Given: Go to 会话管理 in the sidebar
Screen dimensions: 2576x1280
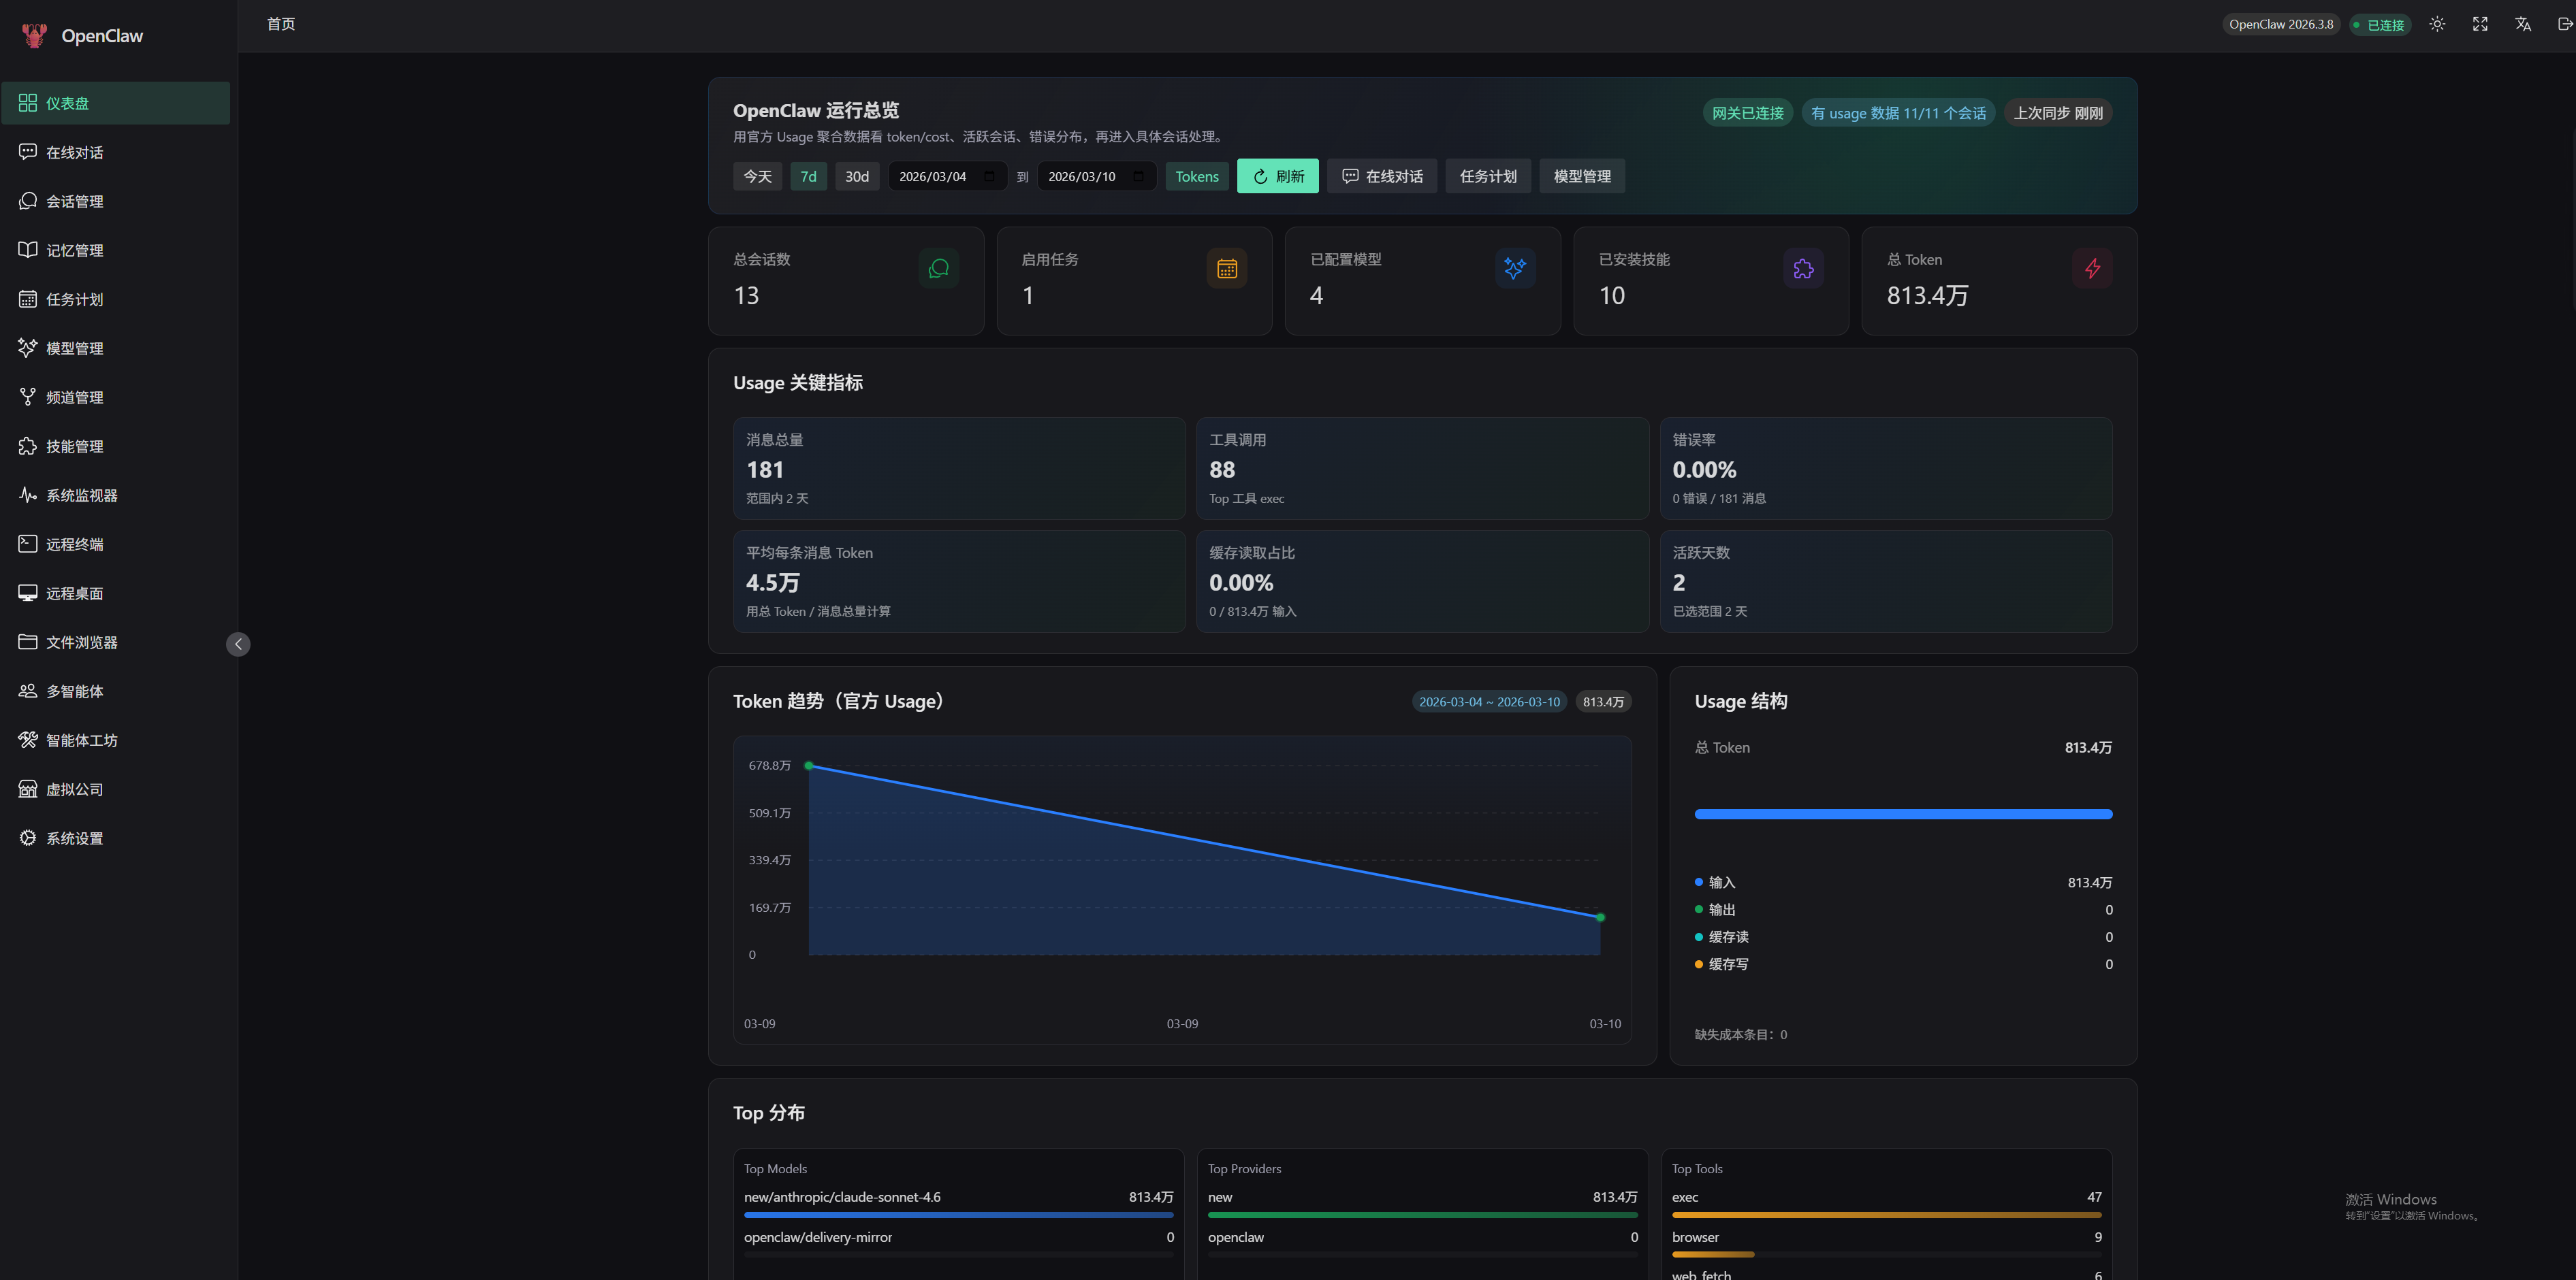Looking at the screenshot, I should pyautogui.click(x=116, y=201).
